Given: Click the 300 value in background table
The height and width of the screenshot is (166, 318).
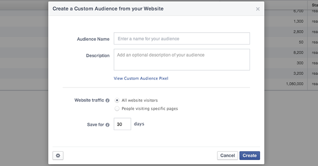Looking at the screenshot, I should [x=300, y=63].
